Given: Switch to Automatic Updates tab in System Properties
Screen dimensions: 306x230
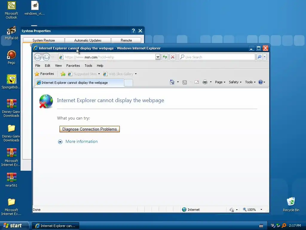Looking at the screenshot, I should [x=88, y=40].
